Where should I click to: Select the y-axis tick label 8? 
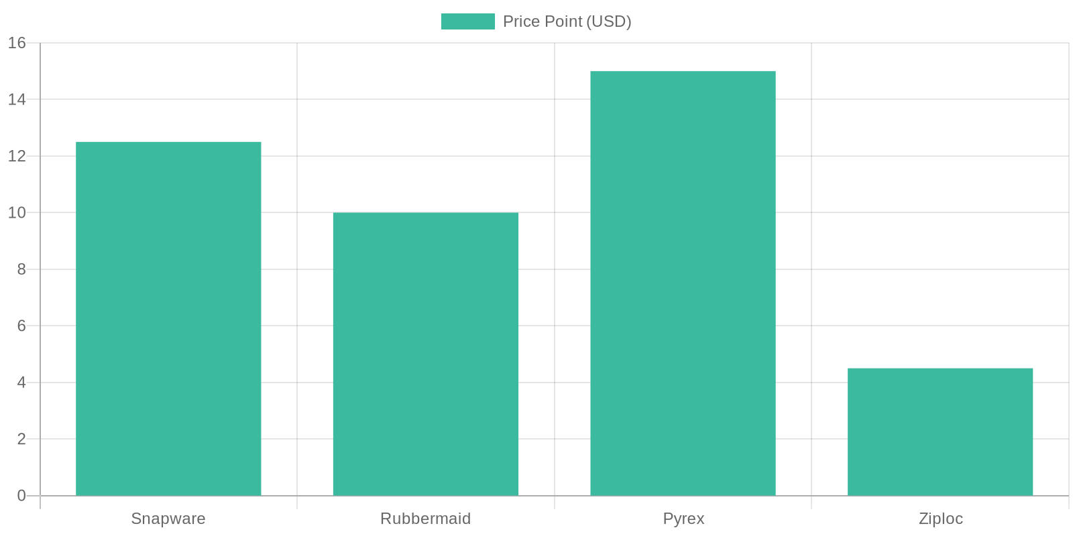(21, 269)
